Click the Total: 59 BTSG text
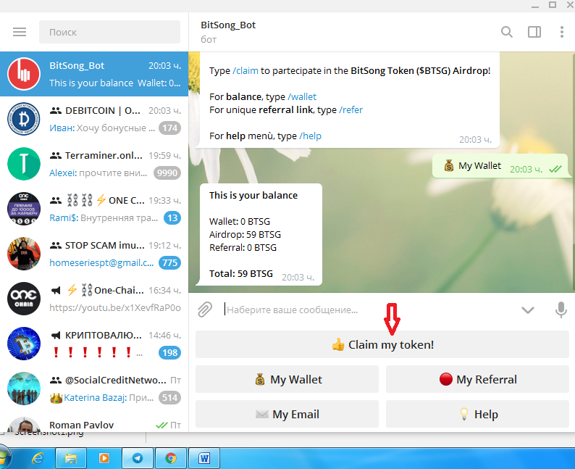The height and width of the screenshot is (469, 575). coord(241,274)
